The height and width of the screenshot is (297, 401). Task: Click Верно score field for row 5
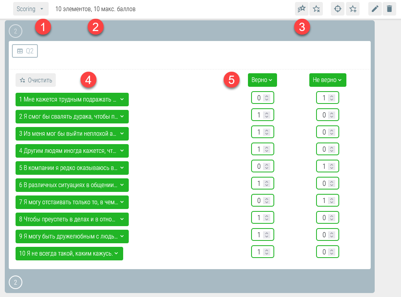coord(263,166)
